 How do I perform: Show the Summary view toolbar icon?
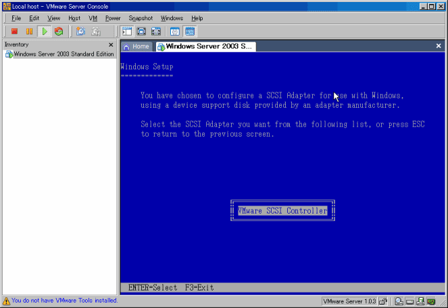(x=175, y=32)
